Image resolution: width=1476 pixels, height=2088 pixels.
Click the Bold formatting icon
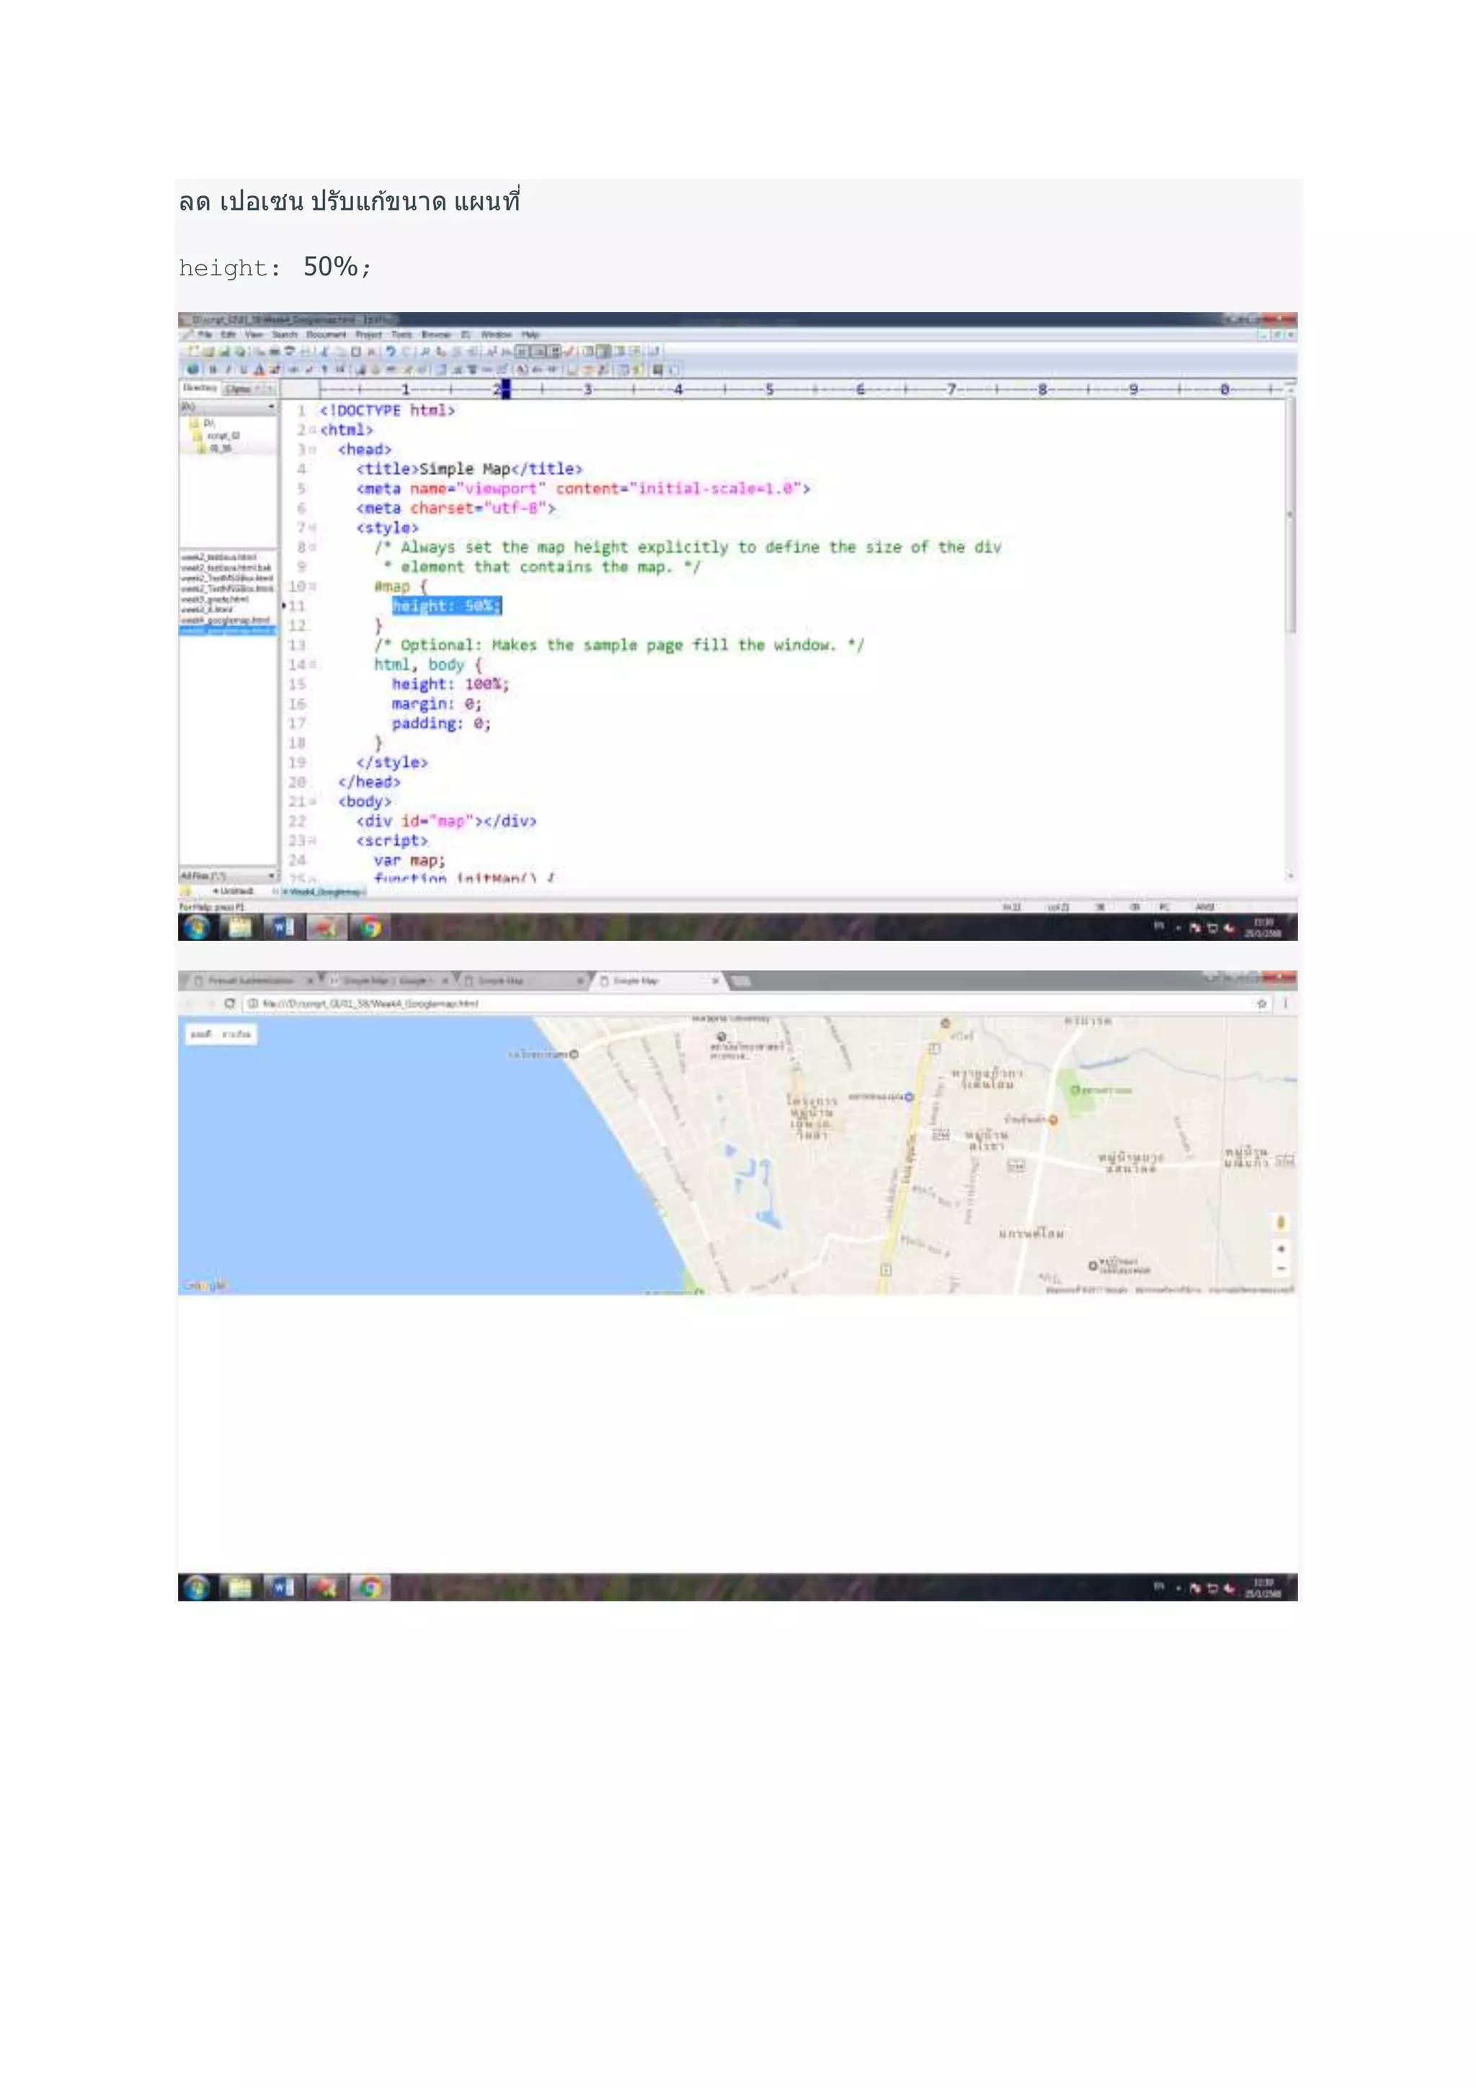(x=213, y=369)
